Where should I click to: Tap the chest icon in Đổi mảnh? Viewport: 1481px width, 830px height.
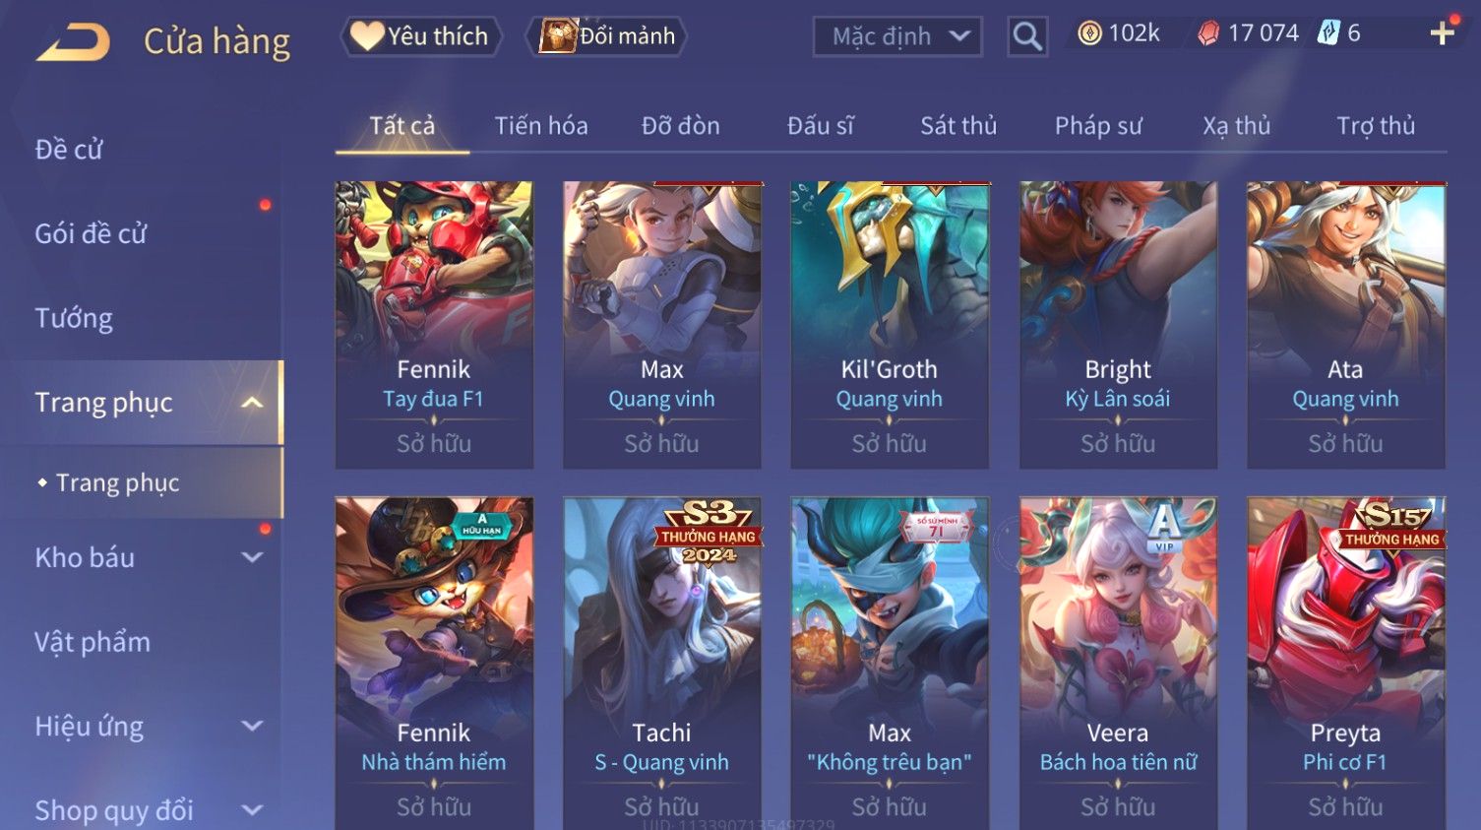(557, 36)
